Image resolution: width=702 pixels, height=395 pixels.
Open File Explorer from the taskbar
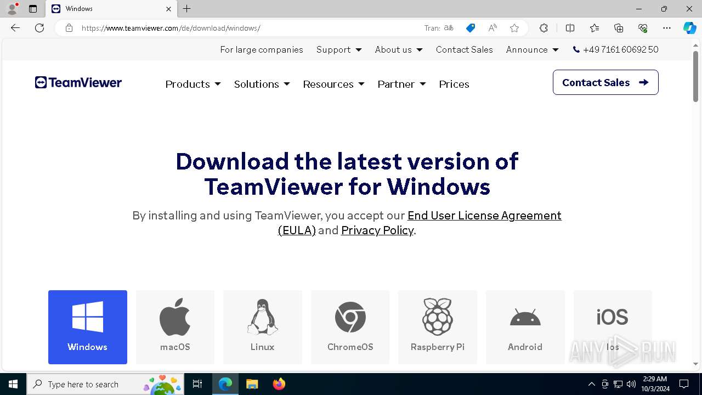[x=252, y=384]
